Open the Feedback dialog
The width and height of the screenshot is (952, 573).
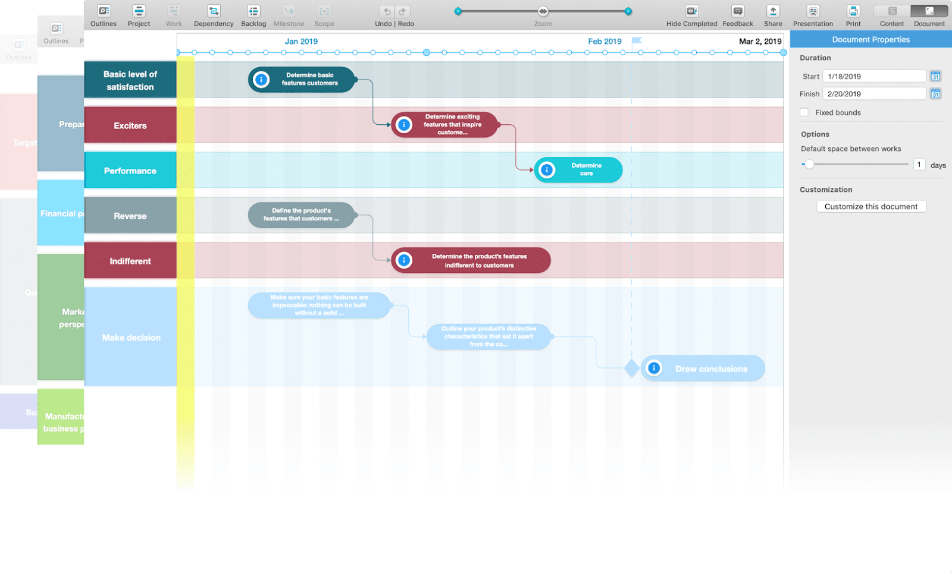coord(738,12)
